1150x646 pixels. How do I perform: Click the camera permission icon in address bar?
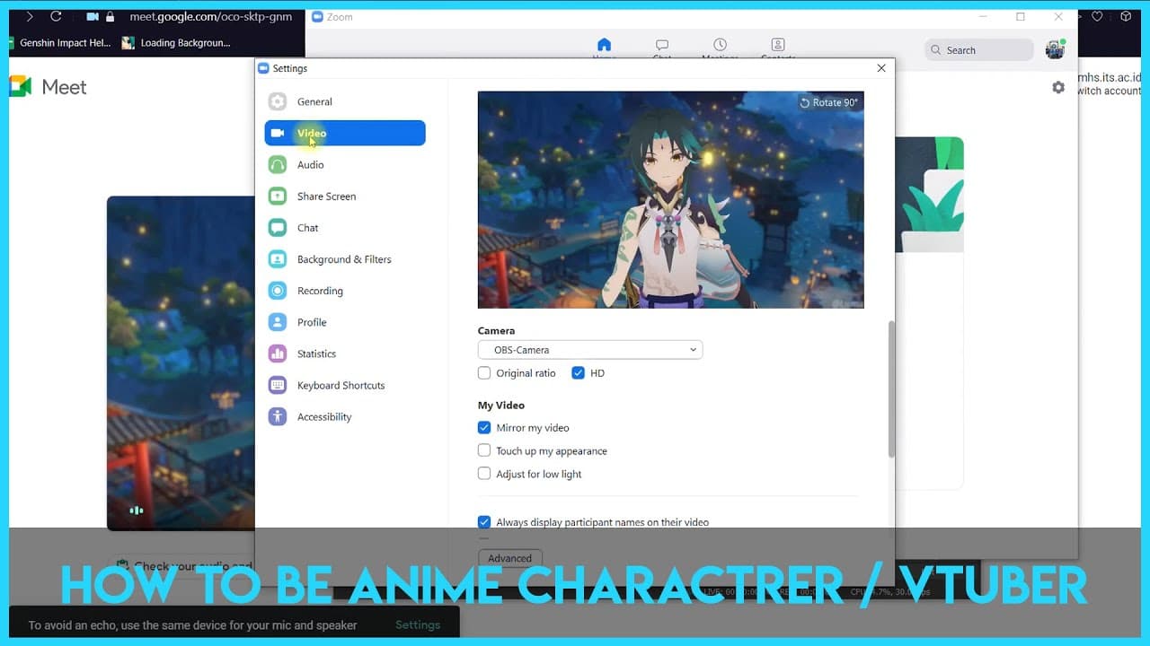coord(92,16)
